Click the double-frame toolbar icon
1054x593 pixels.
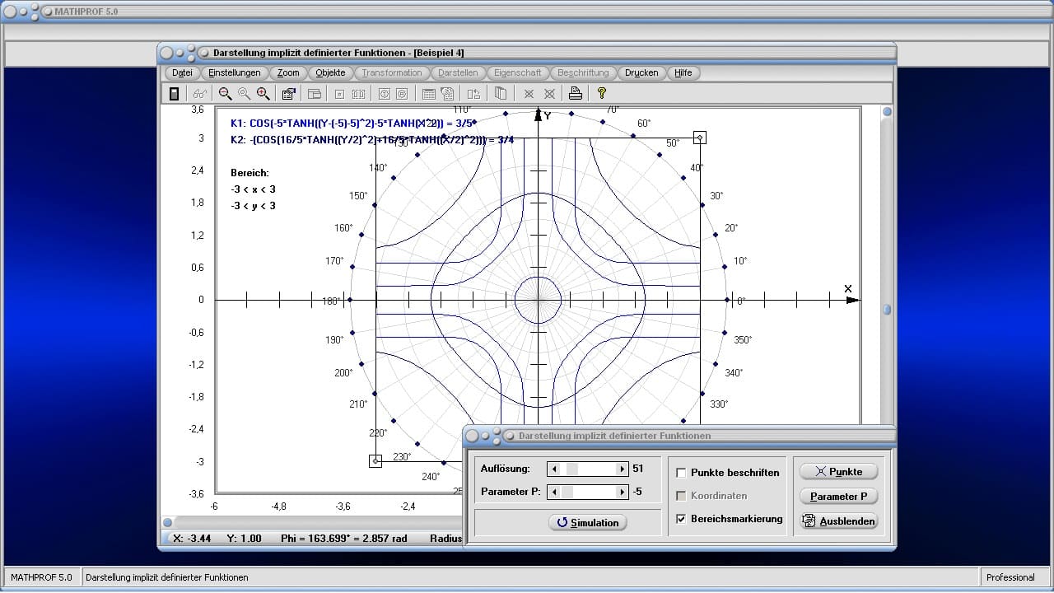point(358,94)
